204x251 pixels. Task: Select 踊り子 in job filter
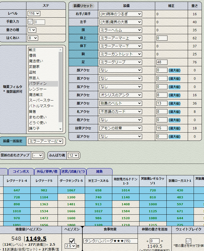click(43, 128)
